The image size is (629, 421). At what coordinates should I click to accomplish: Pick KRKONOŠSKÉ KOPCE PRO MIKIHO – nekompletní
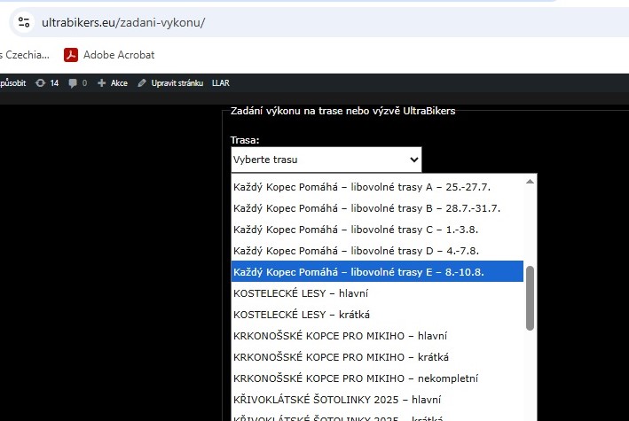pyautogui.click(x=355, y=378)
